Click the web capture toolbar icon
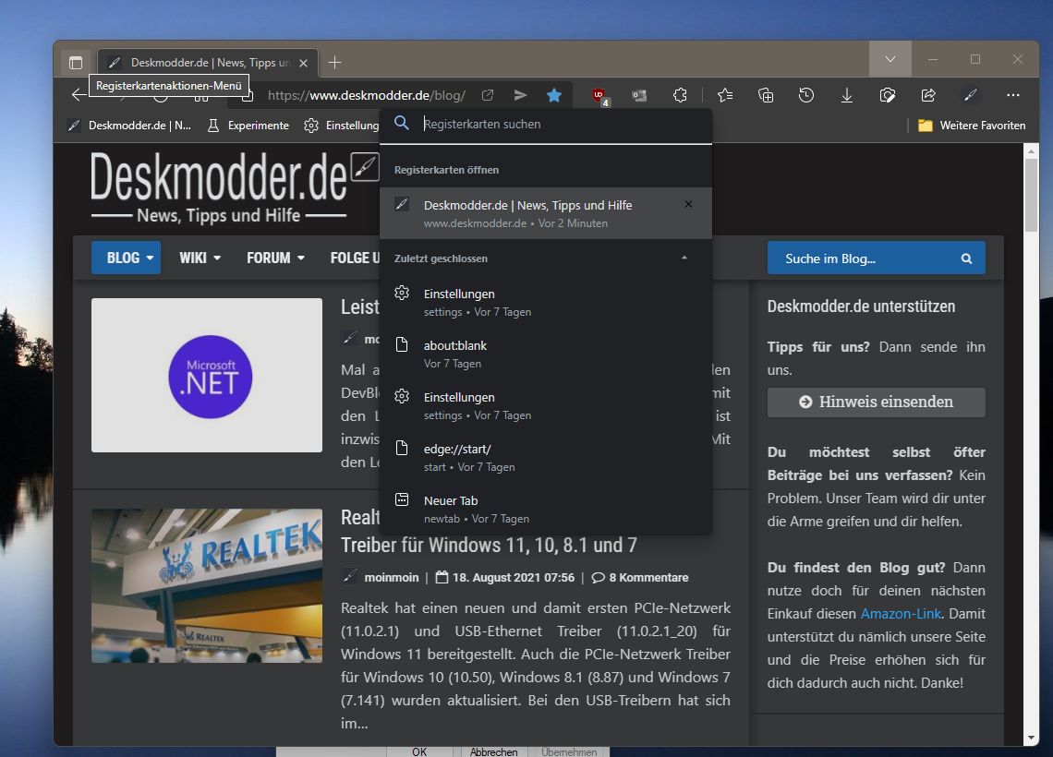 (x=887, y=95)
